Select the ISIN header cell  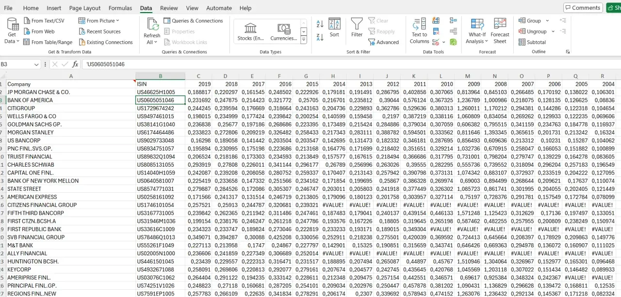coord(160,84)
